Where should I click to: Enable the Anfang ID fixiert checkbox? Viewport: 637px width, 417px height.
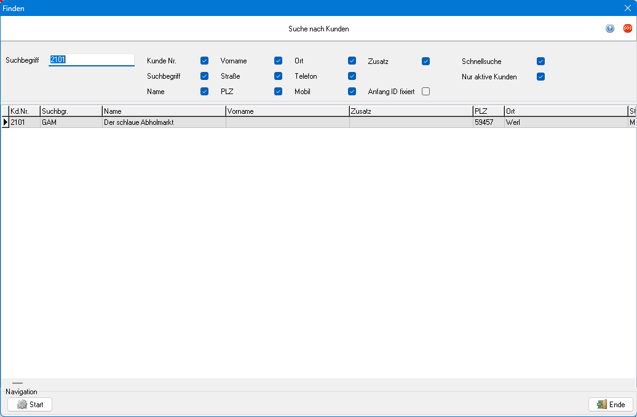(x=425, y=92)
